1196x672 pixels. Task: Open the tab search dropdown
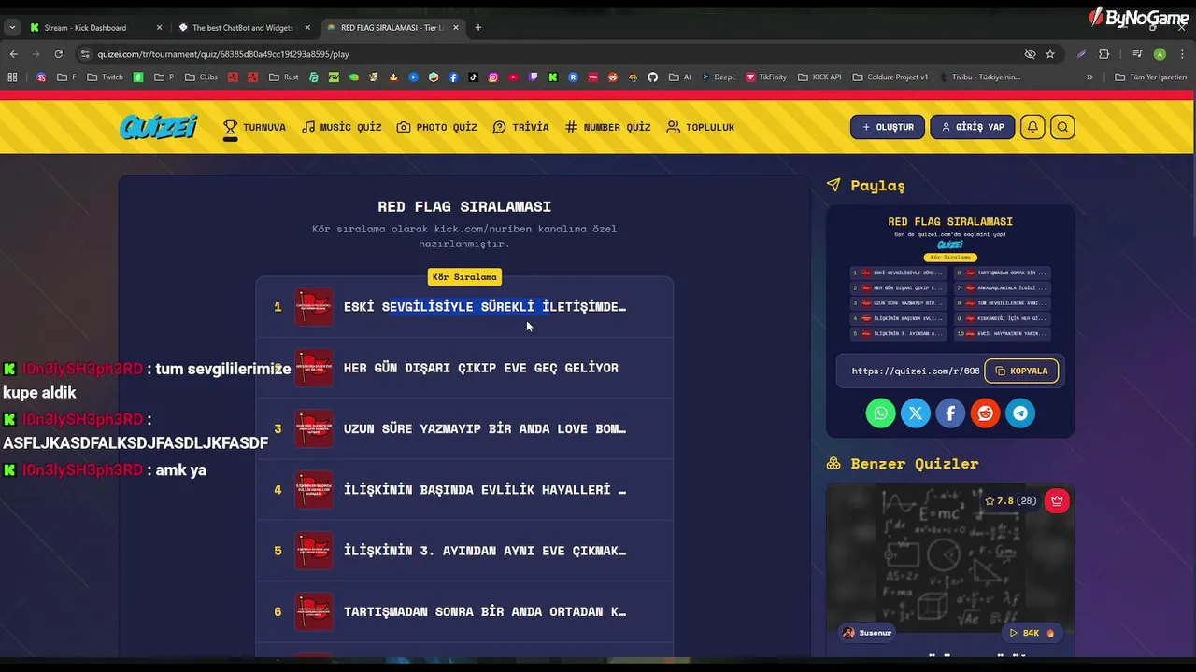(12, 27)
